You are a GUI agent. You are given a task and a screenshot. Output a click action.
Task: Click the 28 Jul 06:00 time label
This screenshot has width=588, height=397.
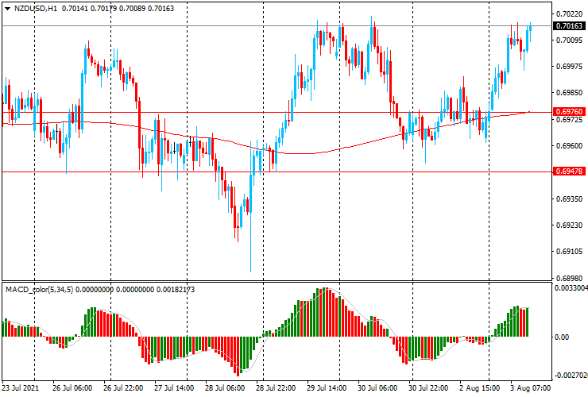(223, 389)
